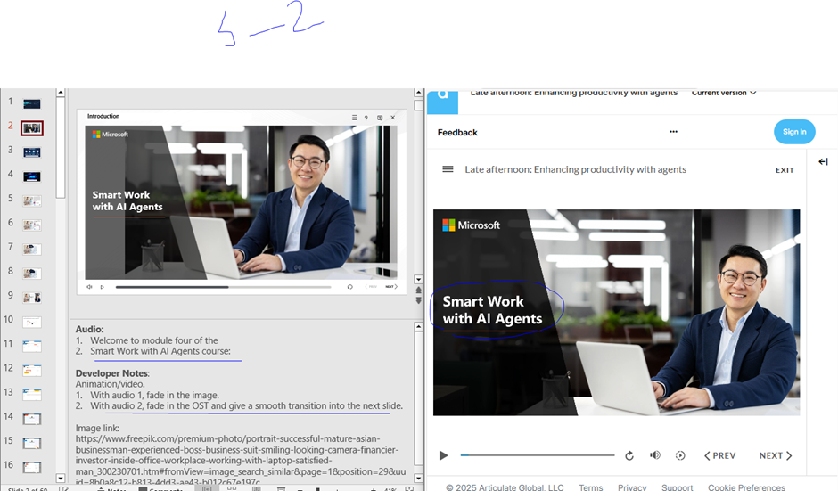This screenshot has width=838, height=491.
Task: Go to PREV slide in Review 360 player
Action: [x=720, y=455]
